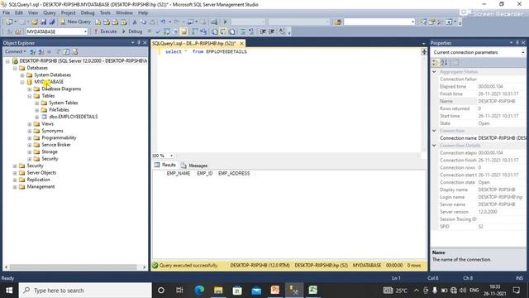Viewport: 529px width, 298px height.
Task: Click the Copy icon in the toolbar
Action: [x=143, y=22]
